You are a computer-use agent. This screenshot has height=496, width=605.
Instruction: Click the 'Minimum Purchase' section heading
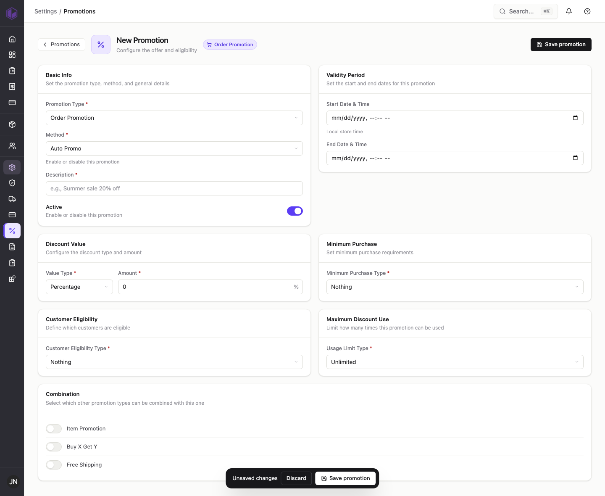pyautogui.click(x=352, y=244)
